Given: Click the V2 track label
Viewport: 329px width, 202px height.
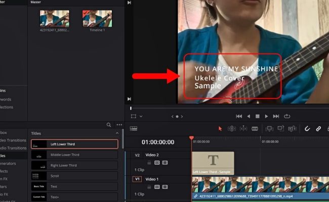Looking at the screenshot, I should (x=137, y=155).
